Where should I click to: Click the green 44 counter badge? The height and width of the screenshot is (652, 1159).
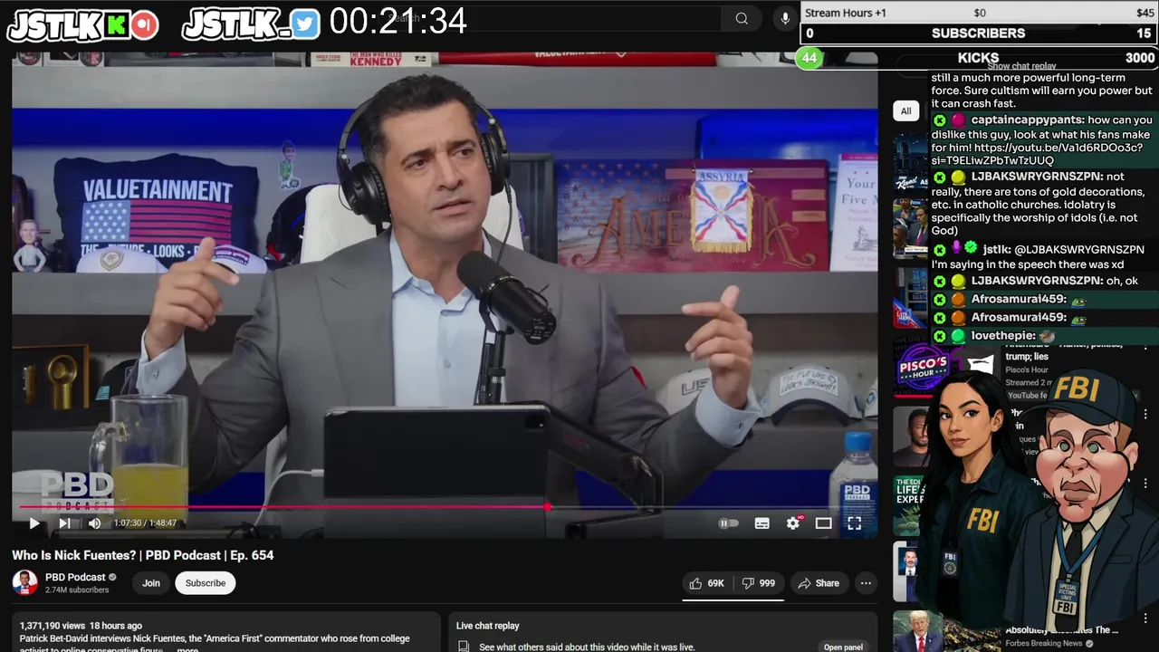point(809,58)
